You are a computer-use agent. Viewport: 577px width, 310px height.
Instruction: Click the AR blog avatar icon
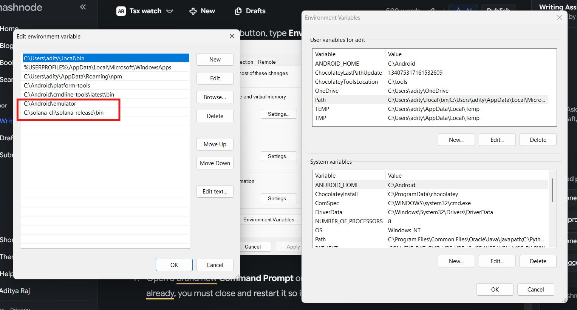pos(121,11)
